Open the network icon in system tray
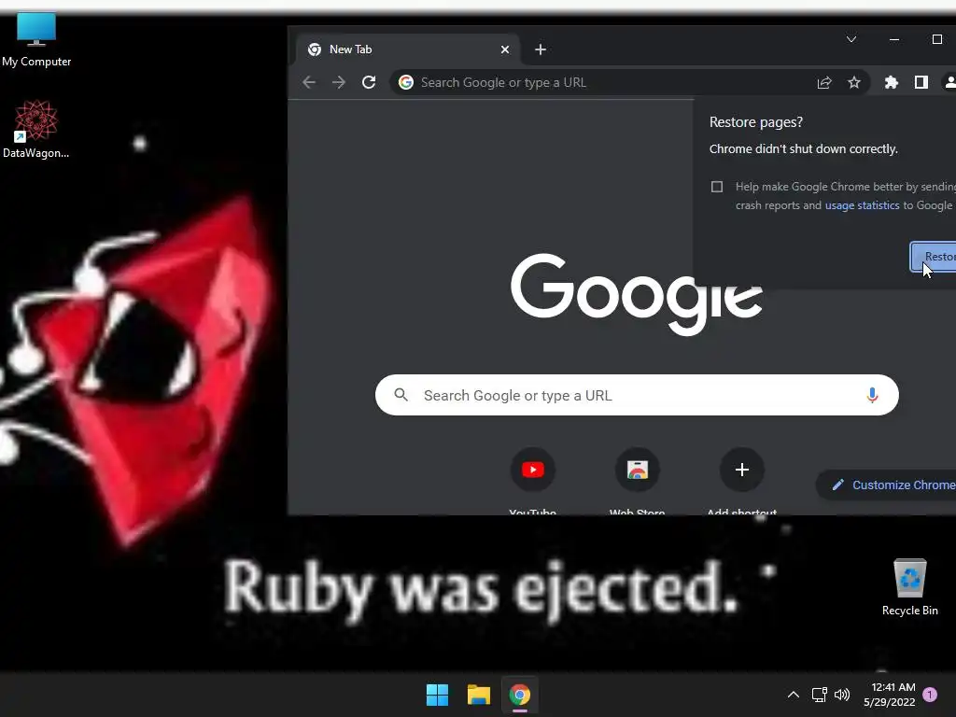This screenshot has height=717, width=956. point(820,695)
